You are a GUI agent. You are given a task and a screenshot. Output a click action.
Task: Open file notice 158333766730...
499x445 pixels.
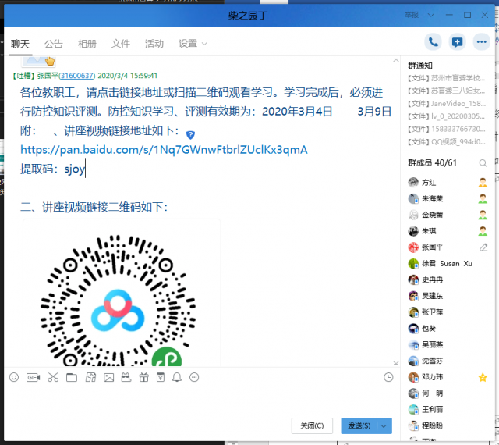pos(446,129)
